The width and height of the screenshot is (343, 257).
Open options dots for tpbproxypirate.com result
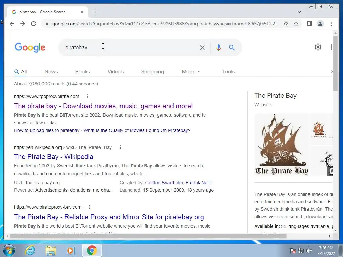pos(88,96)
